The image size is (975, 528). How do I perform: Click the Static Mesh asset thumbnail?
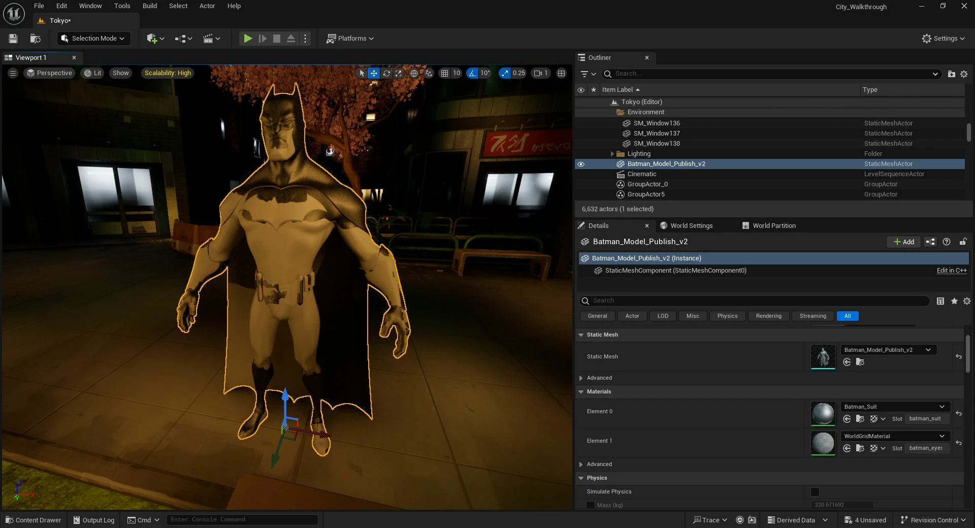823,357
